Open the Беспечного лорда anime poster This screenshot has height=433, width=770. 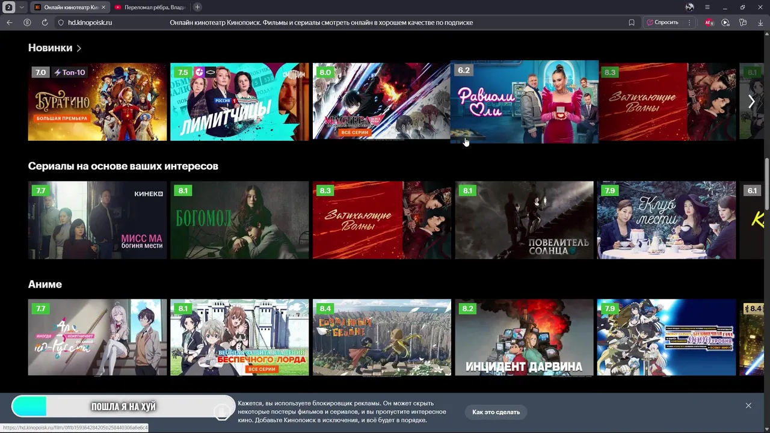(x=239, y=337)
